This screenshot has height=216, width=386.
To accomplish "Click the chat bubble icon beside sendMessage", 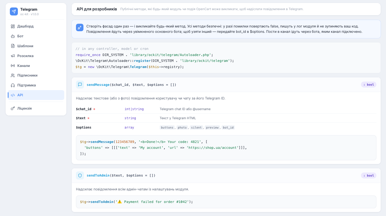I will [80, 85].
